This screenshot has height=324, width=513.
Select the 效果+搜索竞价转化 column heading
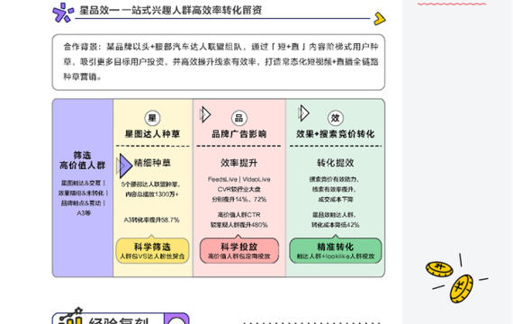pos(336,134)
